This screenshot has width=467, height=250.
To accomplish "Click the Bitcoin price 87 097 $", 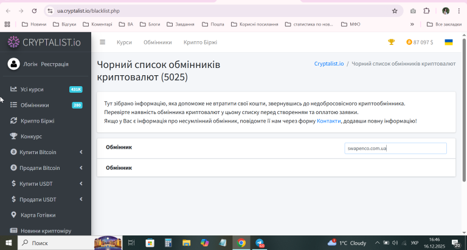I will 420,42.
